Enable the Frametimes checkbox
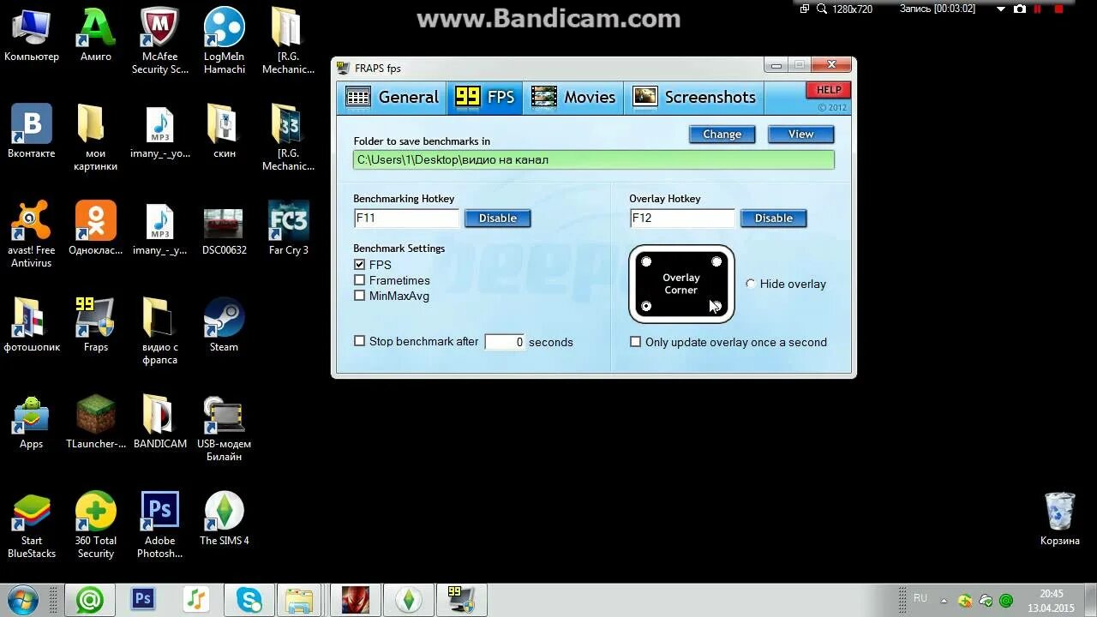Image resolution: width=1097 pixels, height=617 pixels. coord(360,280)
